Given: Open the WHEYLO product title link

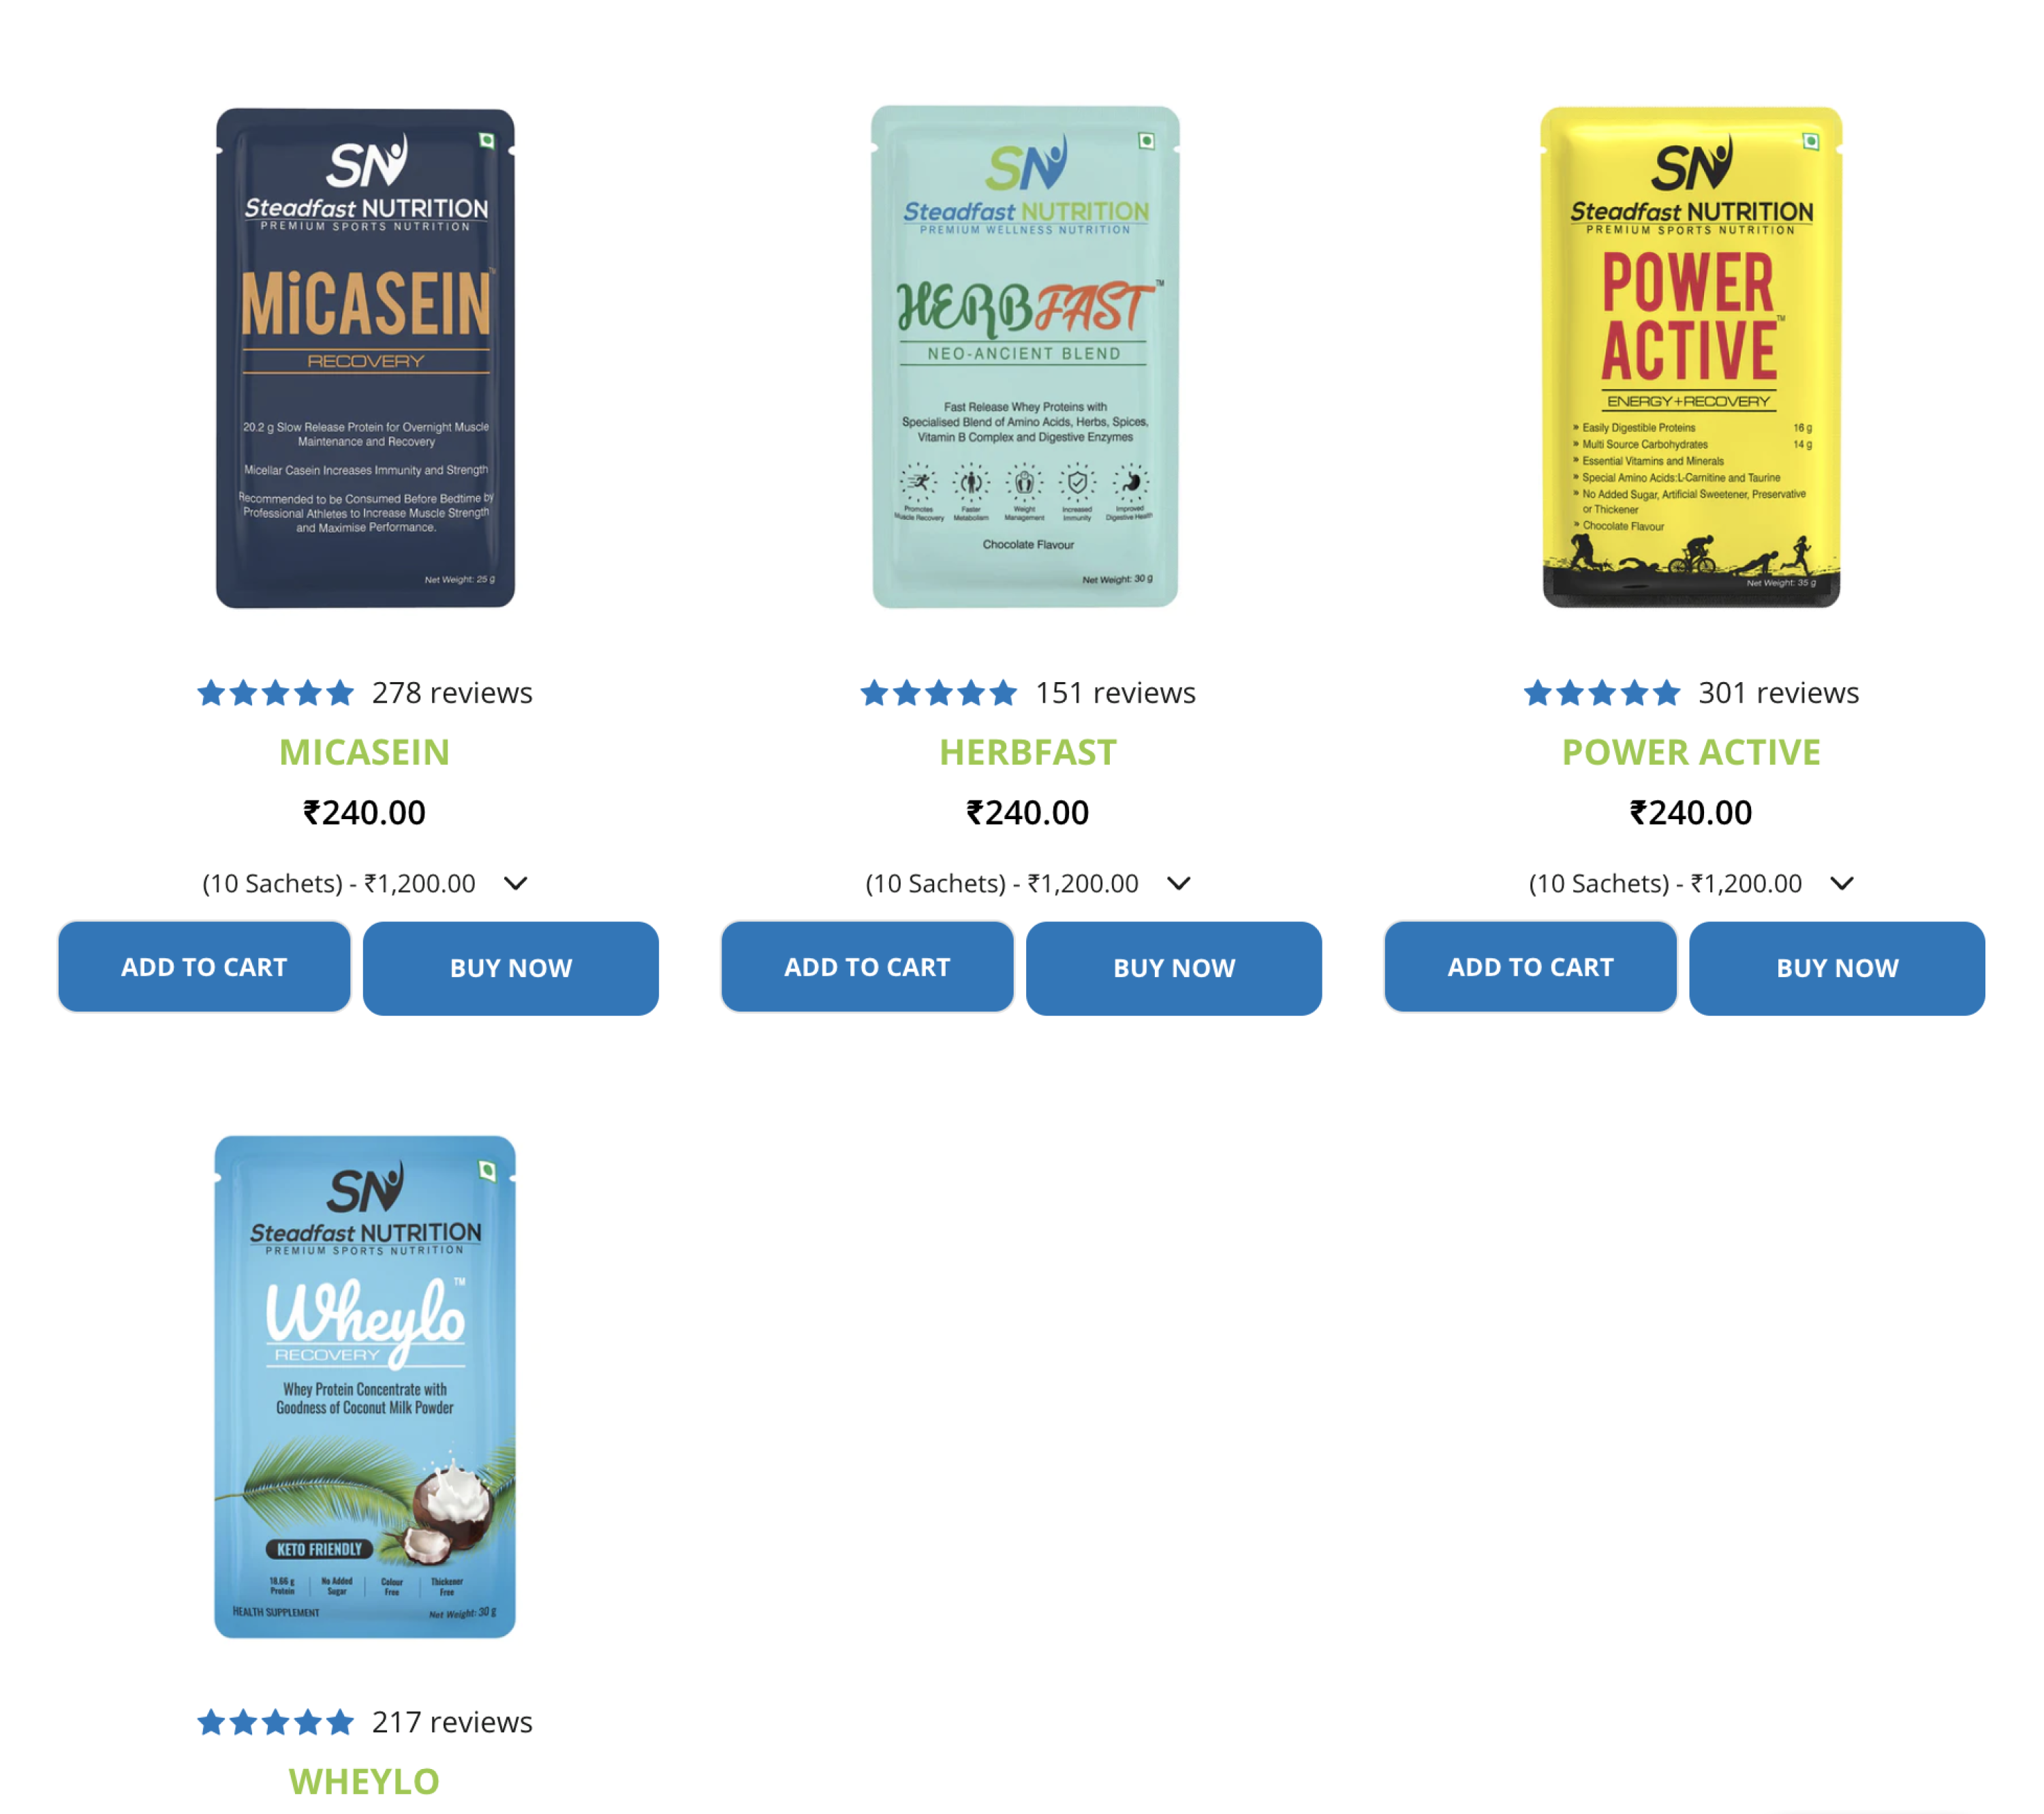Looking at the screenshot, I should point(365,1781).
